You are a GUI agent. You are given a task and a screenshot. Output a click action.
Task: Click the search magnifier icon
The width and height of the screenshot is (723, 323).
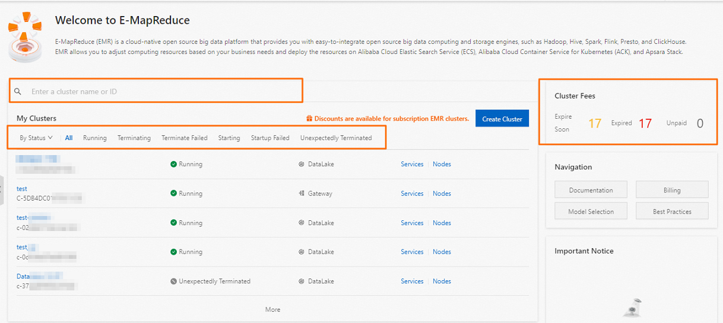pyautogui.click(x=18, y=91)
